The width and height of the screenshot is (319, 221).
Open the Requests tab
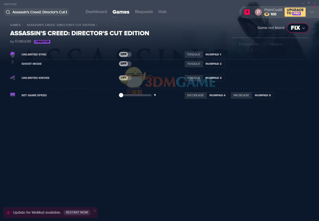[x=144, y=12]
